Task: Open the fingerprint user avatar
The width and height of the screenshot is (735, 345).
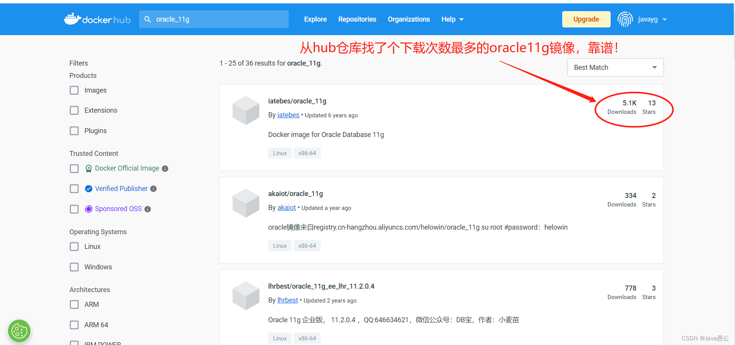Action: 625,19
